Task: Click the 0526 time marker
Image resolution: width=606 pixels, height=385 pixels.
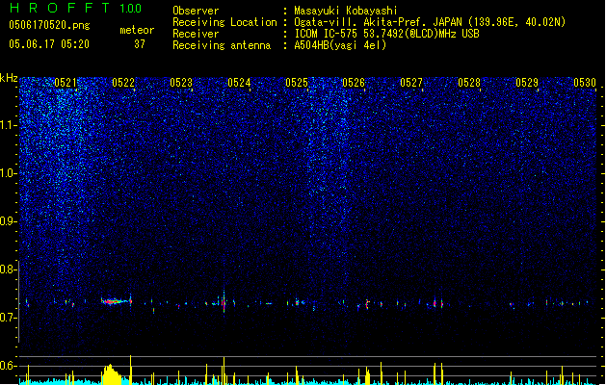Action: point(354,83)
